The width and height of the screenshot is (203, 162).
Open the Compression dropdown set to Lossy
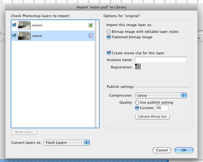pyautogui.click(x=161, y=95)
